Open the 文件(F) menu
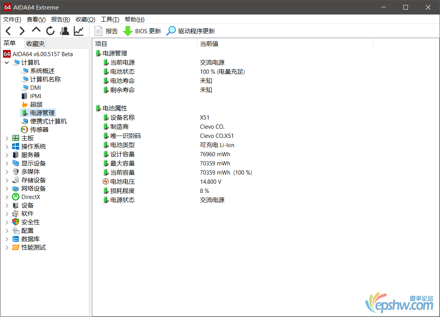Screen dimensions: 440x317 (12, 19)
